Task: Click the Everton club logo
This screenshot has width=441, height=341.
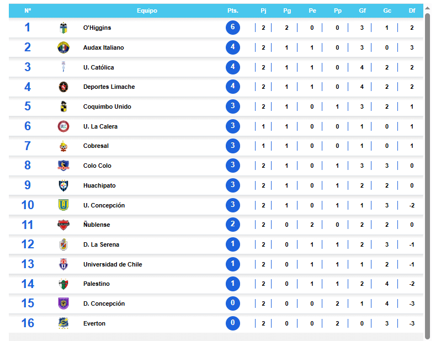Action: pos(63,323)
